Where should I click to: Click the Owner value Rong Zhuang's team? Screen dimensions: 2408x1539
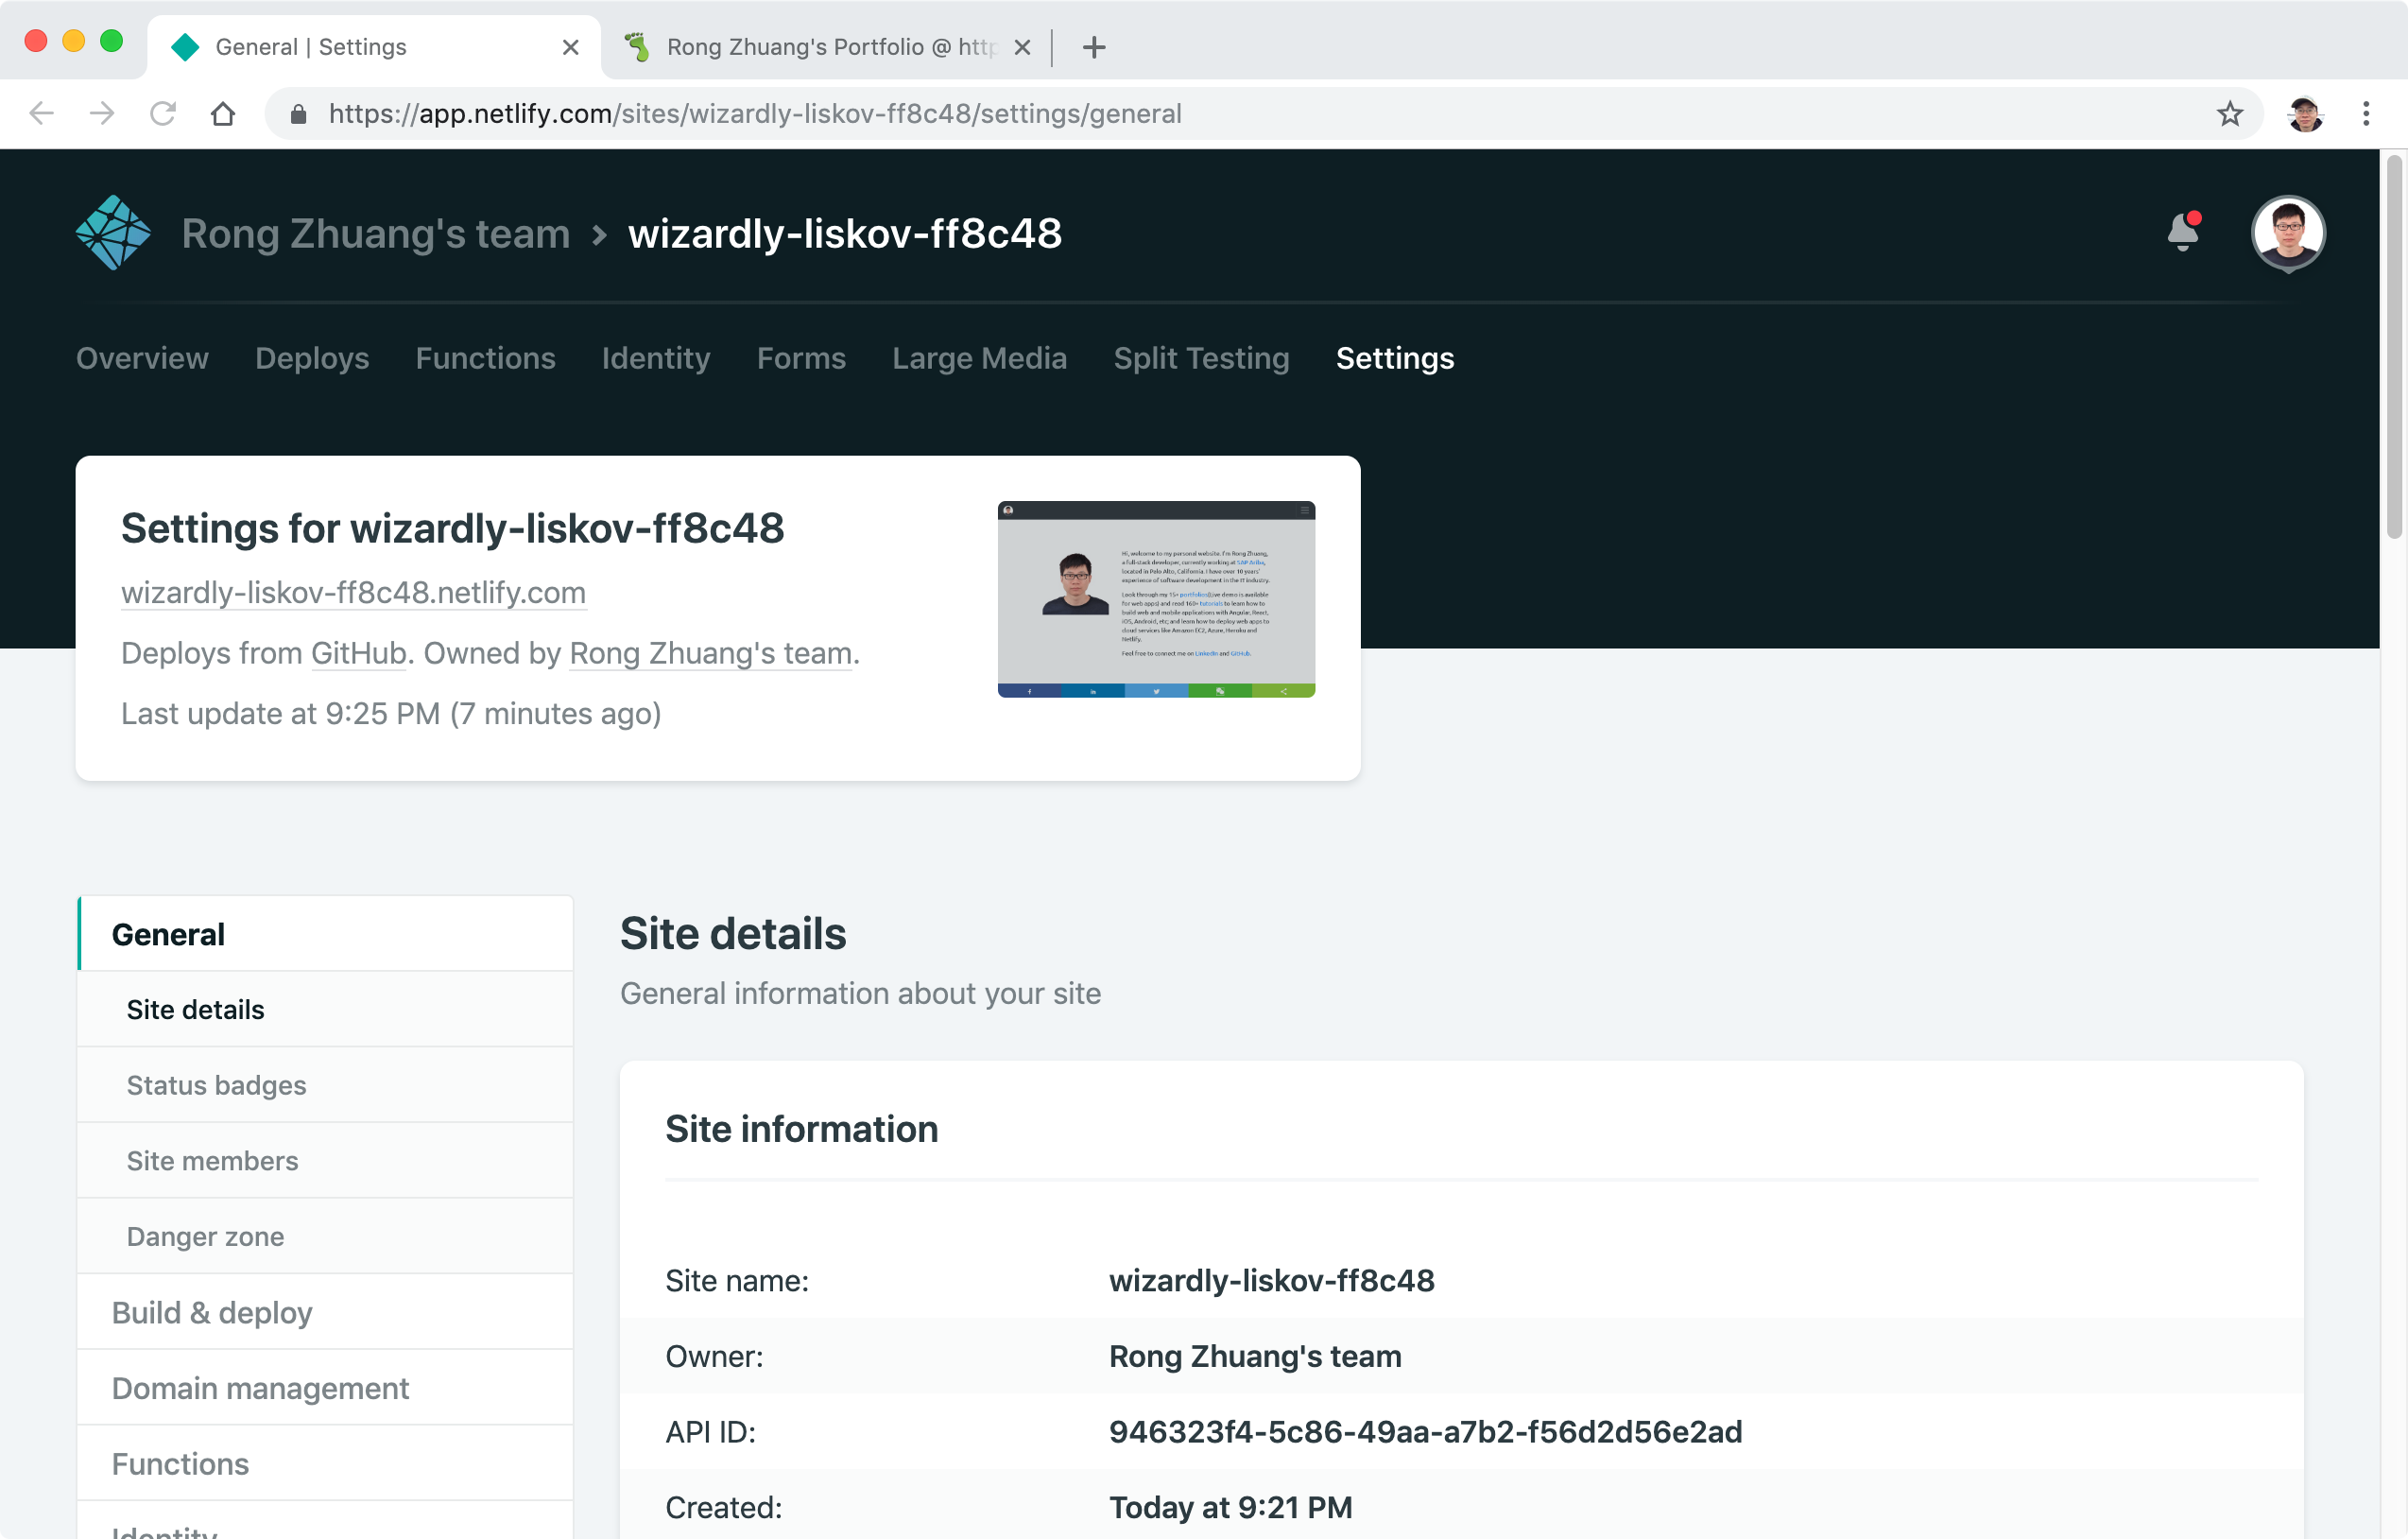click(x=1255, y=1356)
